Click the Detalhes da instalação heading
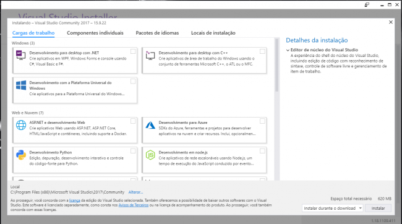402x224 pixels. coord(317,40)
